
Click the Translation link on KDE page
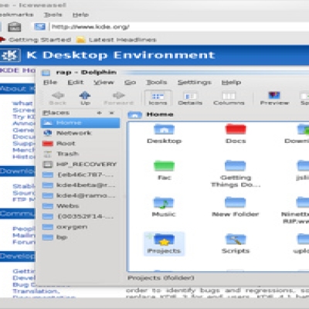pyautogui.click(x=36, y=291)
